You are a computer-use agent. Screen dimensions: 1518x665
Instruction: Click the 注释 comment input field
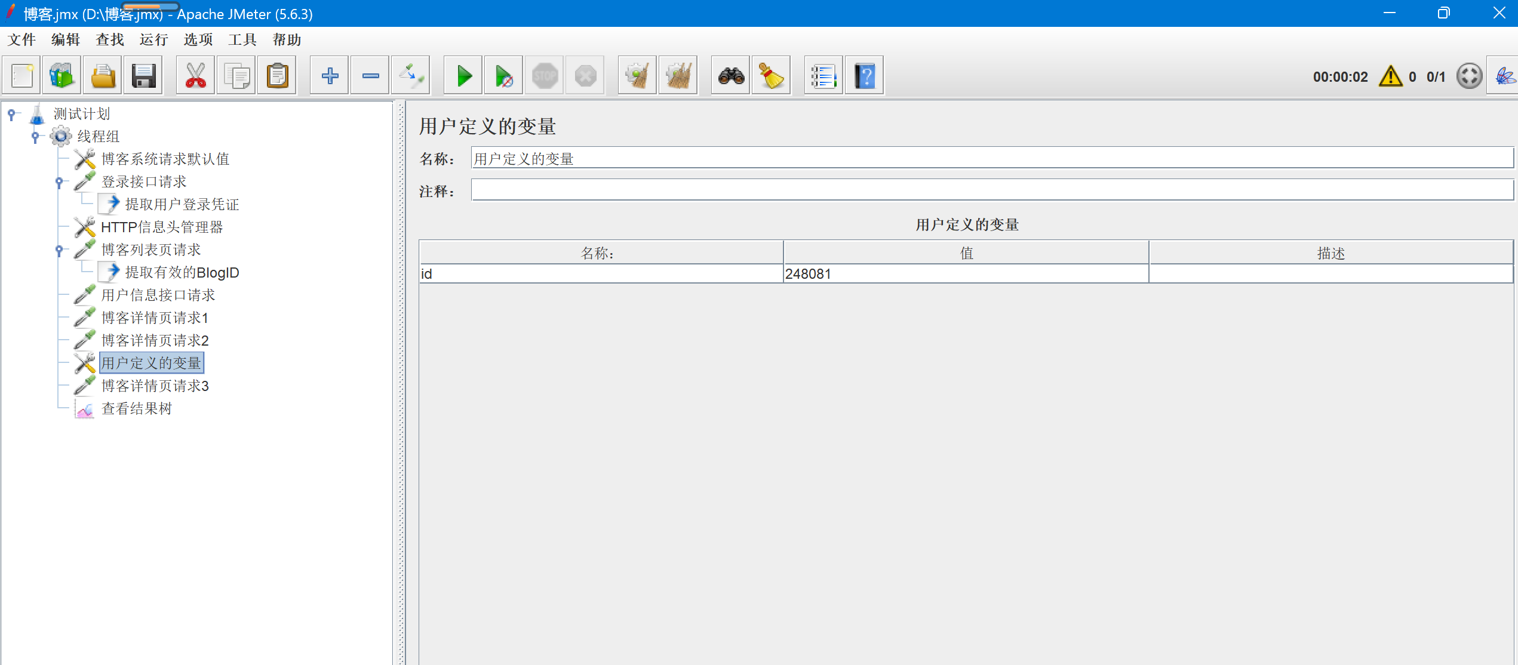991,191
